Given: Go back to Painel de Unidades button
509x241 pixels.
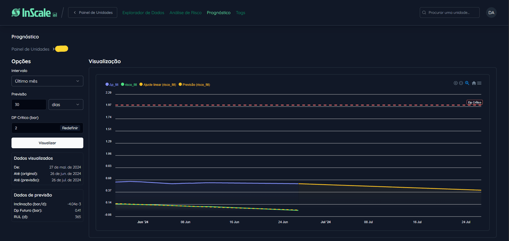Looking at the screenshot, I should (x=92, y=13).
